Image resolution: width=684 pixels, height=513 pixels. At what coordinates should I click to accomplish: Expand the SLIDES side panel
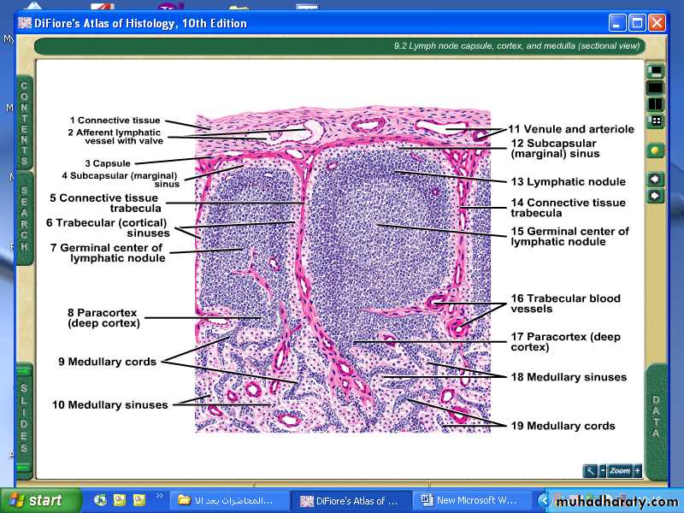click(x=24, y=419)
